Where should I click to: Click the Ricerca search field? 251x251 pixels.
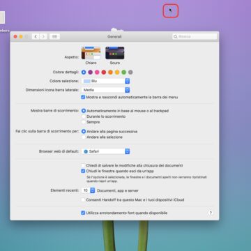[x=195, y=36]
